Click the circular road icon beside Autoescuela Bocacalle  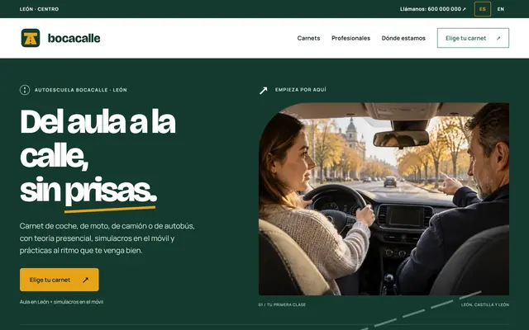[x=25, y=90]
